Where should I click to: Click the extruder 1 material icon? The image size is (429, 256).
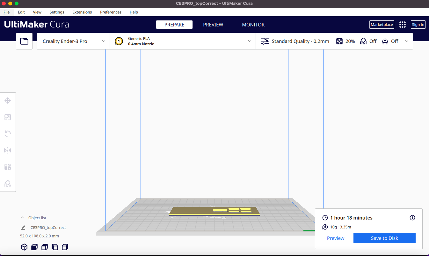[x=119, y=41]
